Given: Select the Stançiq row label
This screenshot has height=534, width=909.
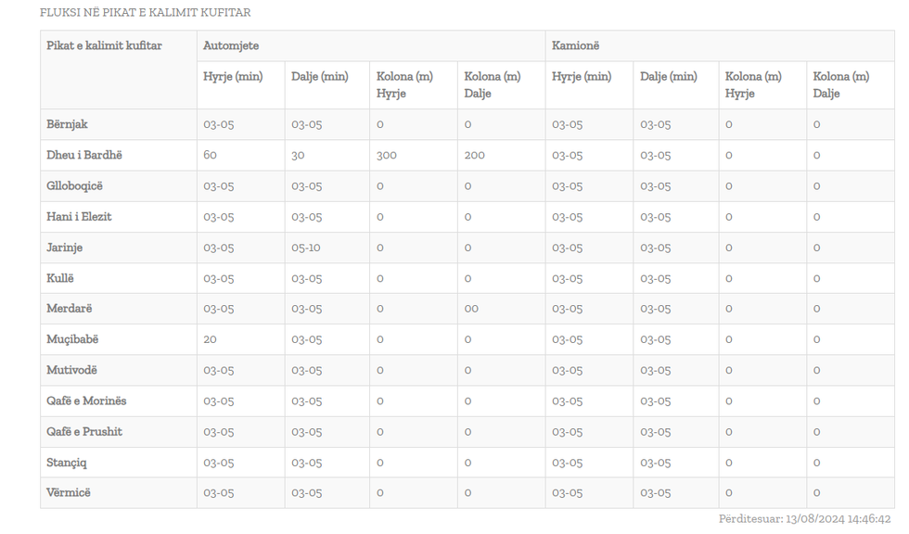Looking at the screenshot, I should click(67, 462).
